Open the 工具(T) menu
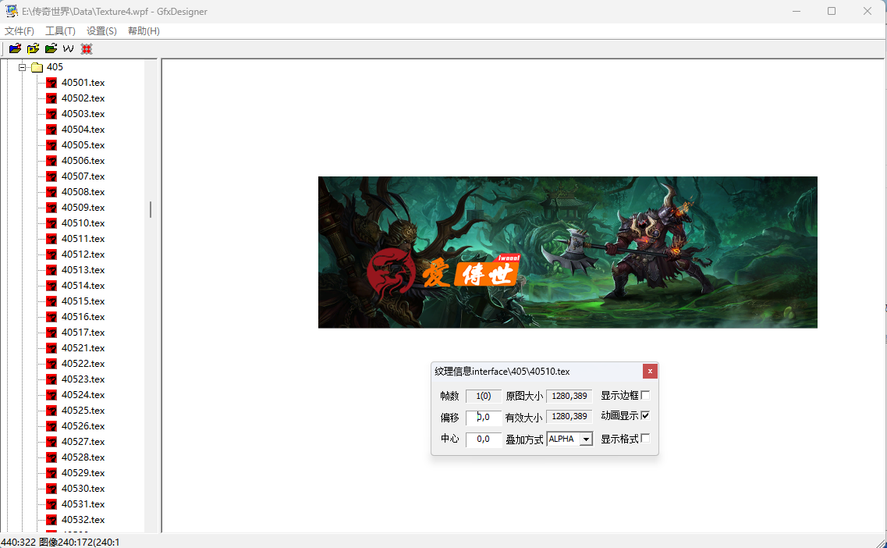887x548 pixels. tap(60, 30)
